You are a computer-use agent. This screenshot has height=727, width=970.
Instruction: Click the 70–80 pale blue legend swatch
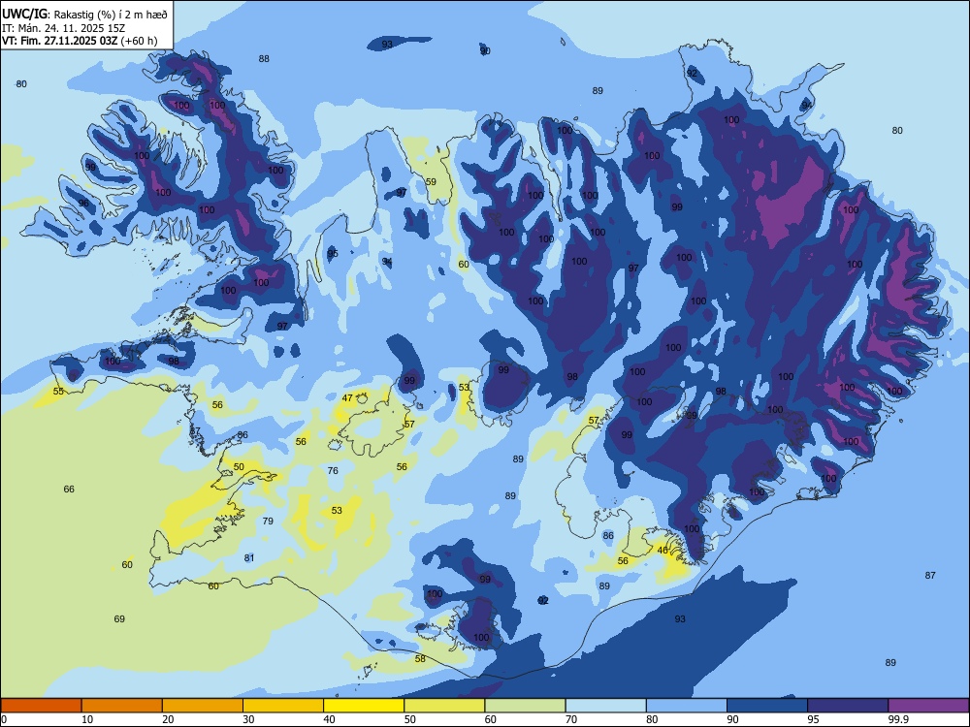pyautogui.click(x=605, y=706)
